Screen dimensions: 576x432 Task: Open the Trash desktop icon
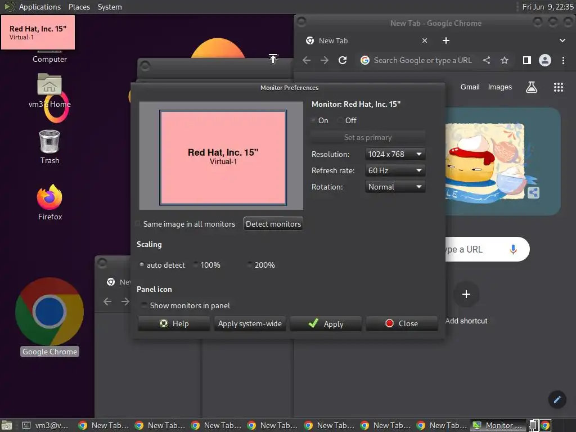tap(49, 147)
